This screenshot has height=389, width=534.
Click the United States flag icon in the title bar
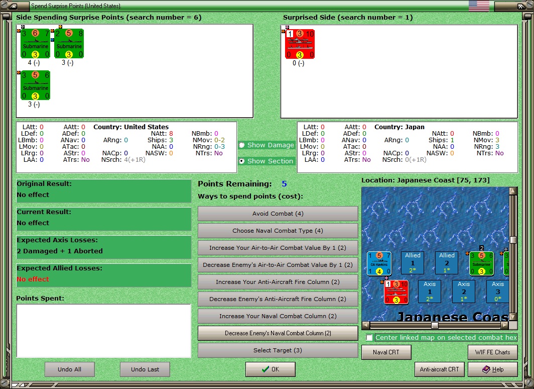click(479, 6)
